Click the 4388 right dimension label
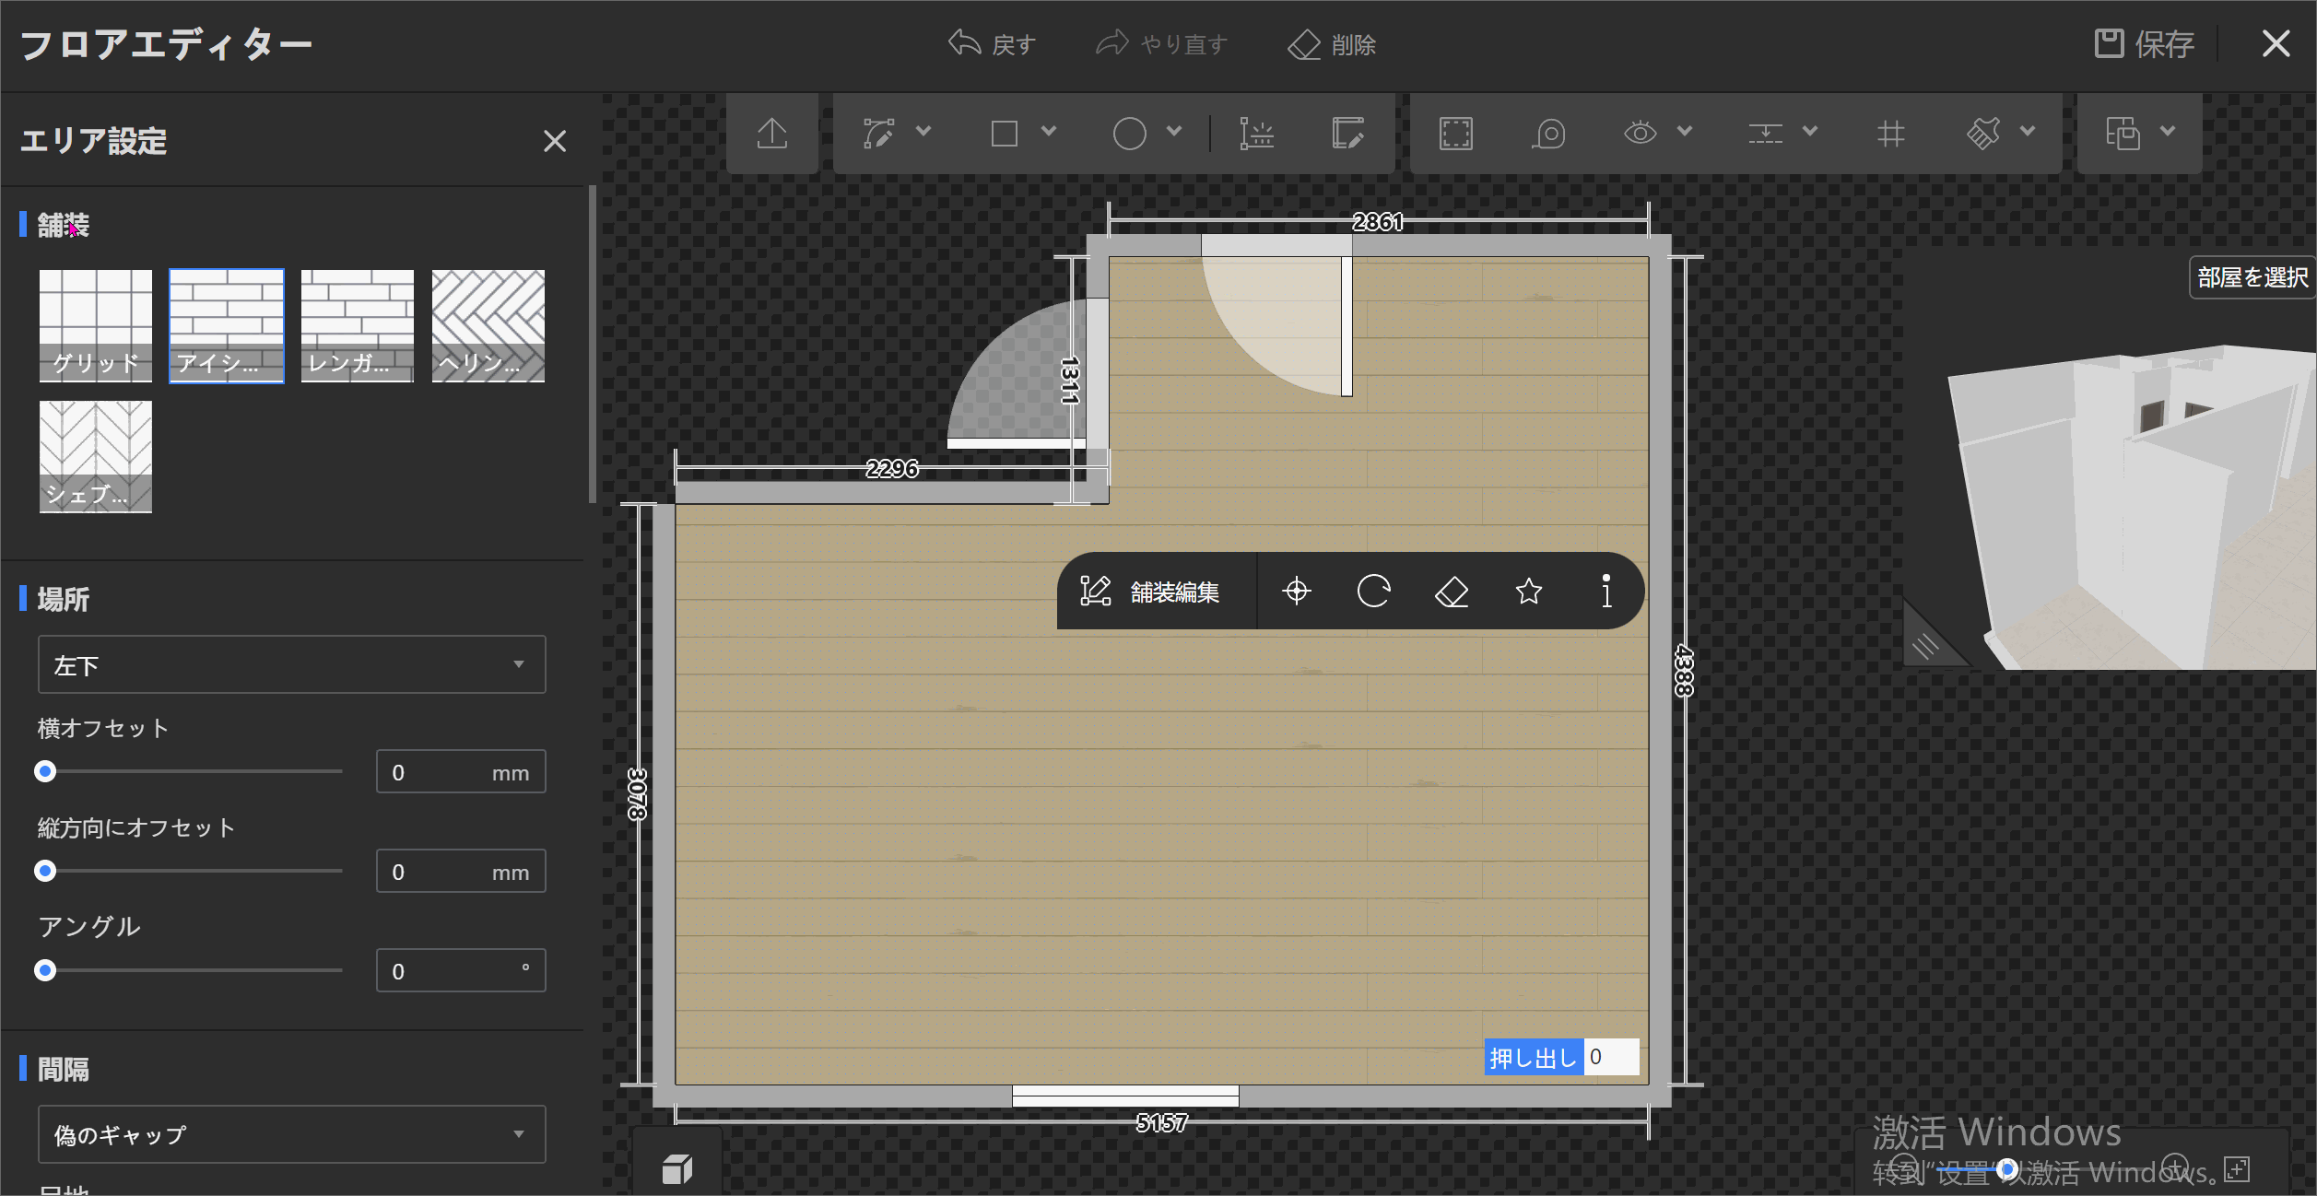This screenshot has width=2317, height=1196. (x=1684, y=671)
